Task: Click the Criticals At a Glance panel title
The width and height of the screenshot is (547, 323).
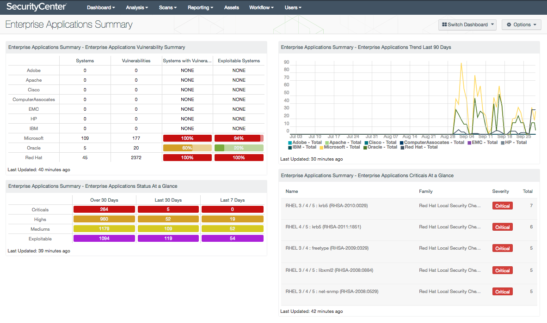Action: (x=367, y=176)
